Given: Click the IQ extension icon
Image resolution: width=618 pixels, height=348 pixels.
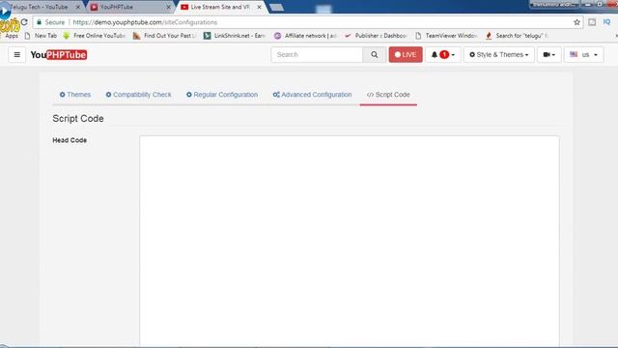Looking at the screenshot, I should [x=606, y=22].
